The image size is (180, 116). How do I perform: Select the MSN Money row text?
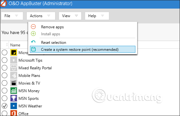pos(29,91)
